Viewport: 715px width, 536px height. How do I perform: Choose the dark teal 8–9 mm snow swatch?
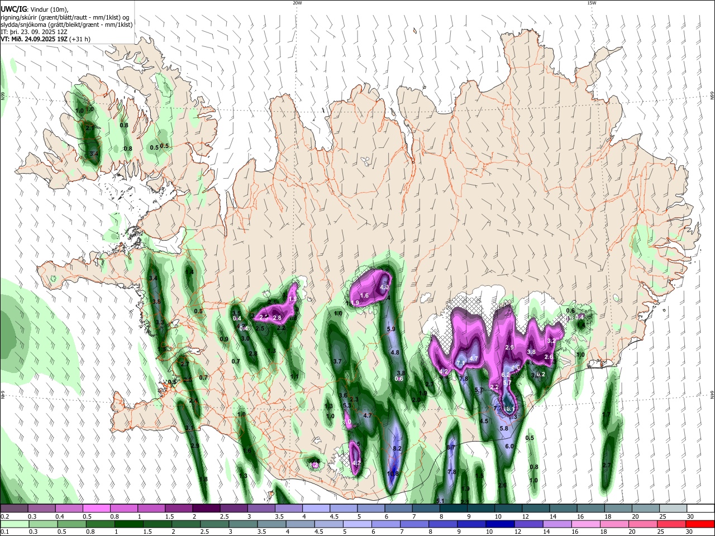(x=454, y=508)
